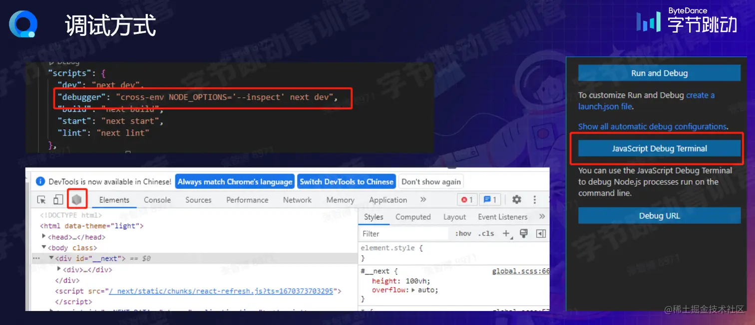The image size is (755, 325).
Task: Switch to the Elements tab
Action: click(x=114, y=200)
